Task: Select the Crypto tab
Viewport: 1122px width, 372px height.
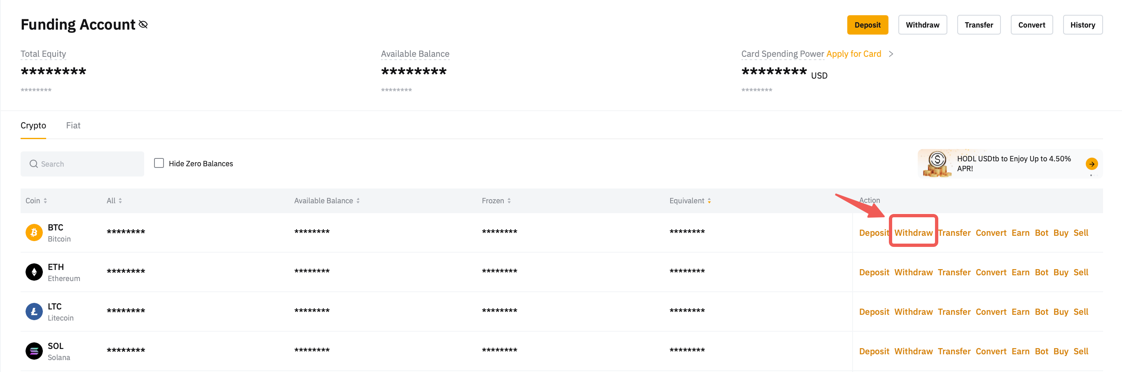Action: coord(33,126)
